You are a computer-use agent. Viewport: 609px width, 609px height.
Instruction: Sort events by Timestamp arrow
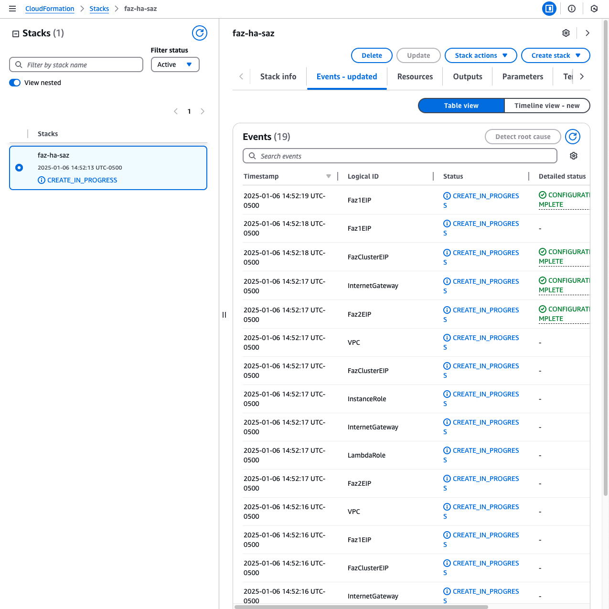tap(329, 176)
